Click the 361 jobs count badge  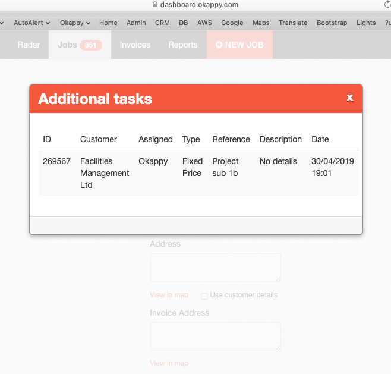91,45
